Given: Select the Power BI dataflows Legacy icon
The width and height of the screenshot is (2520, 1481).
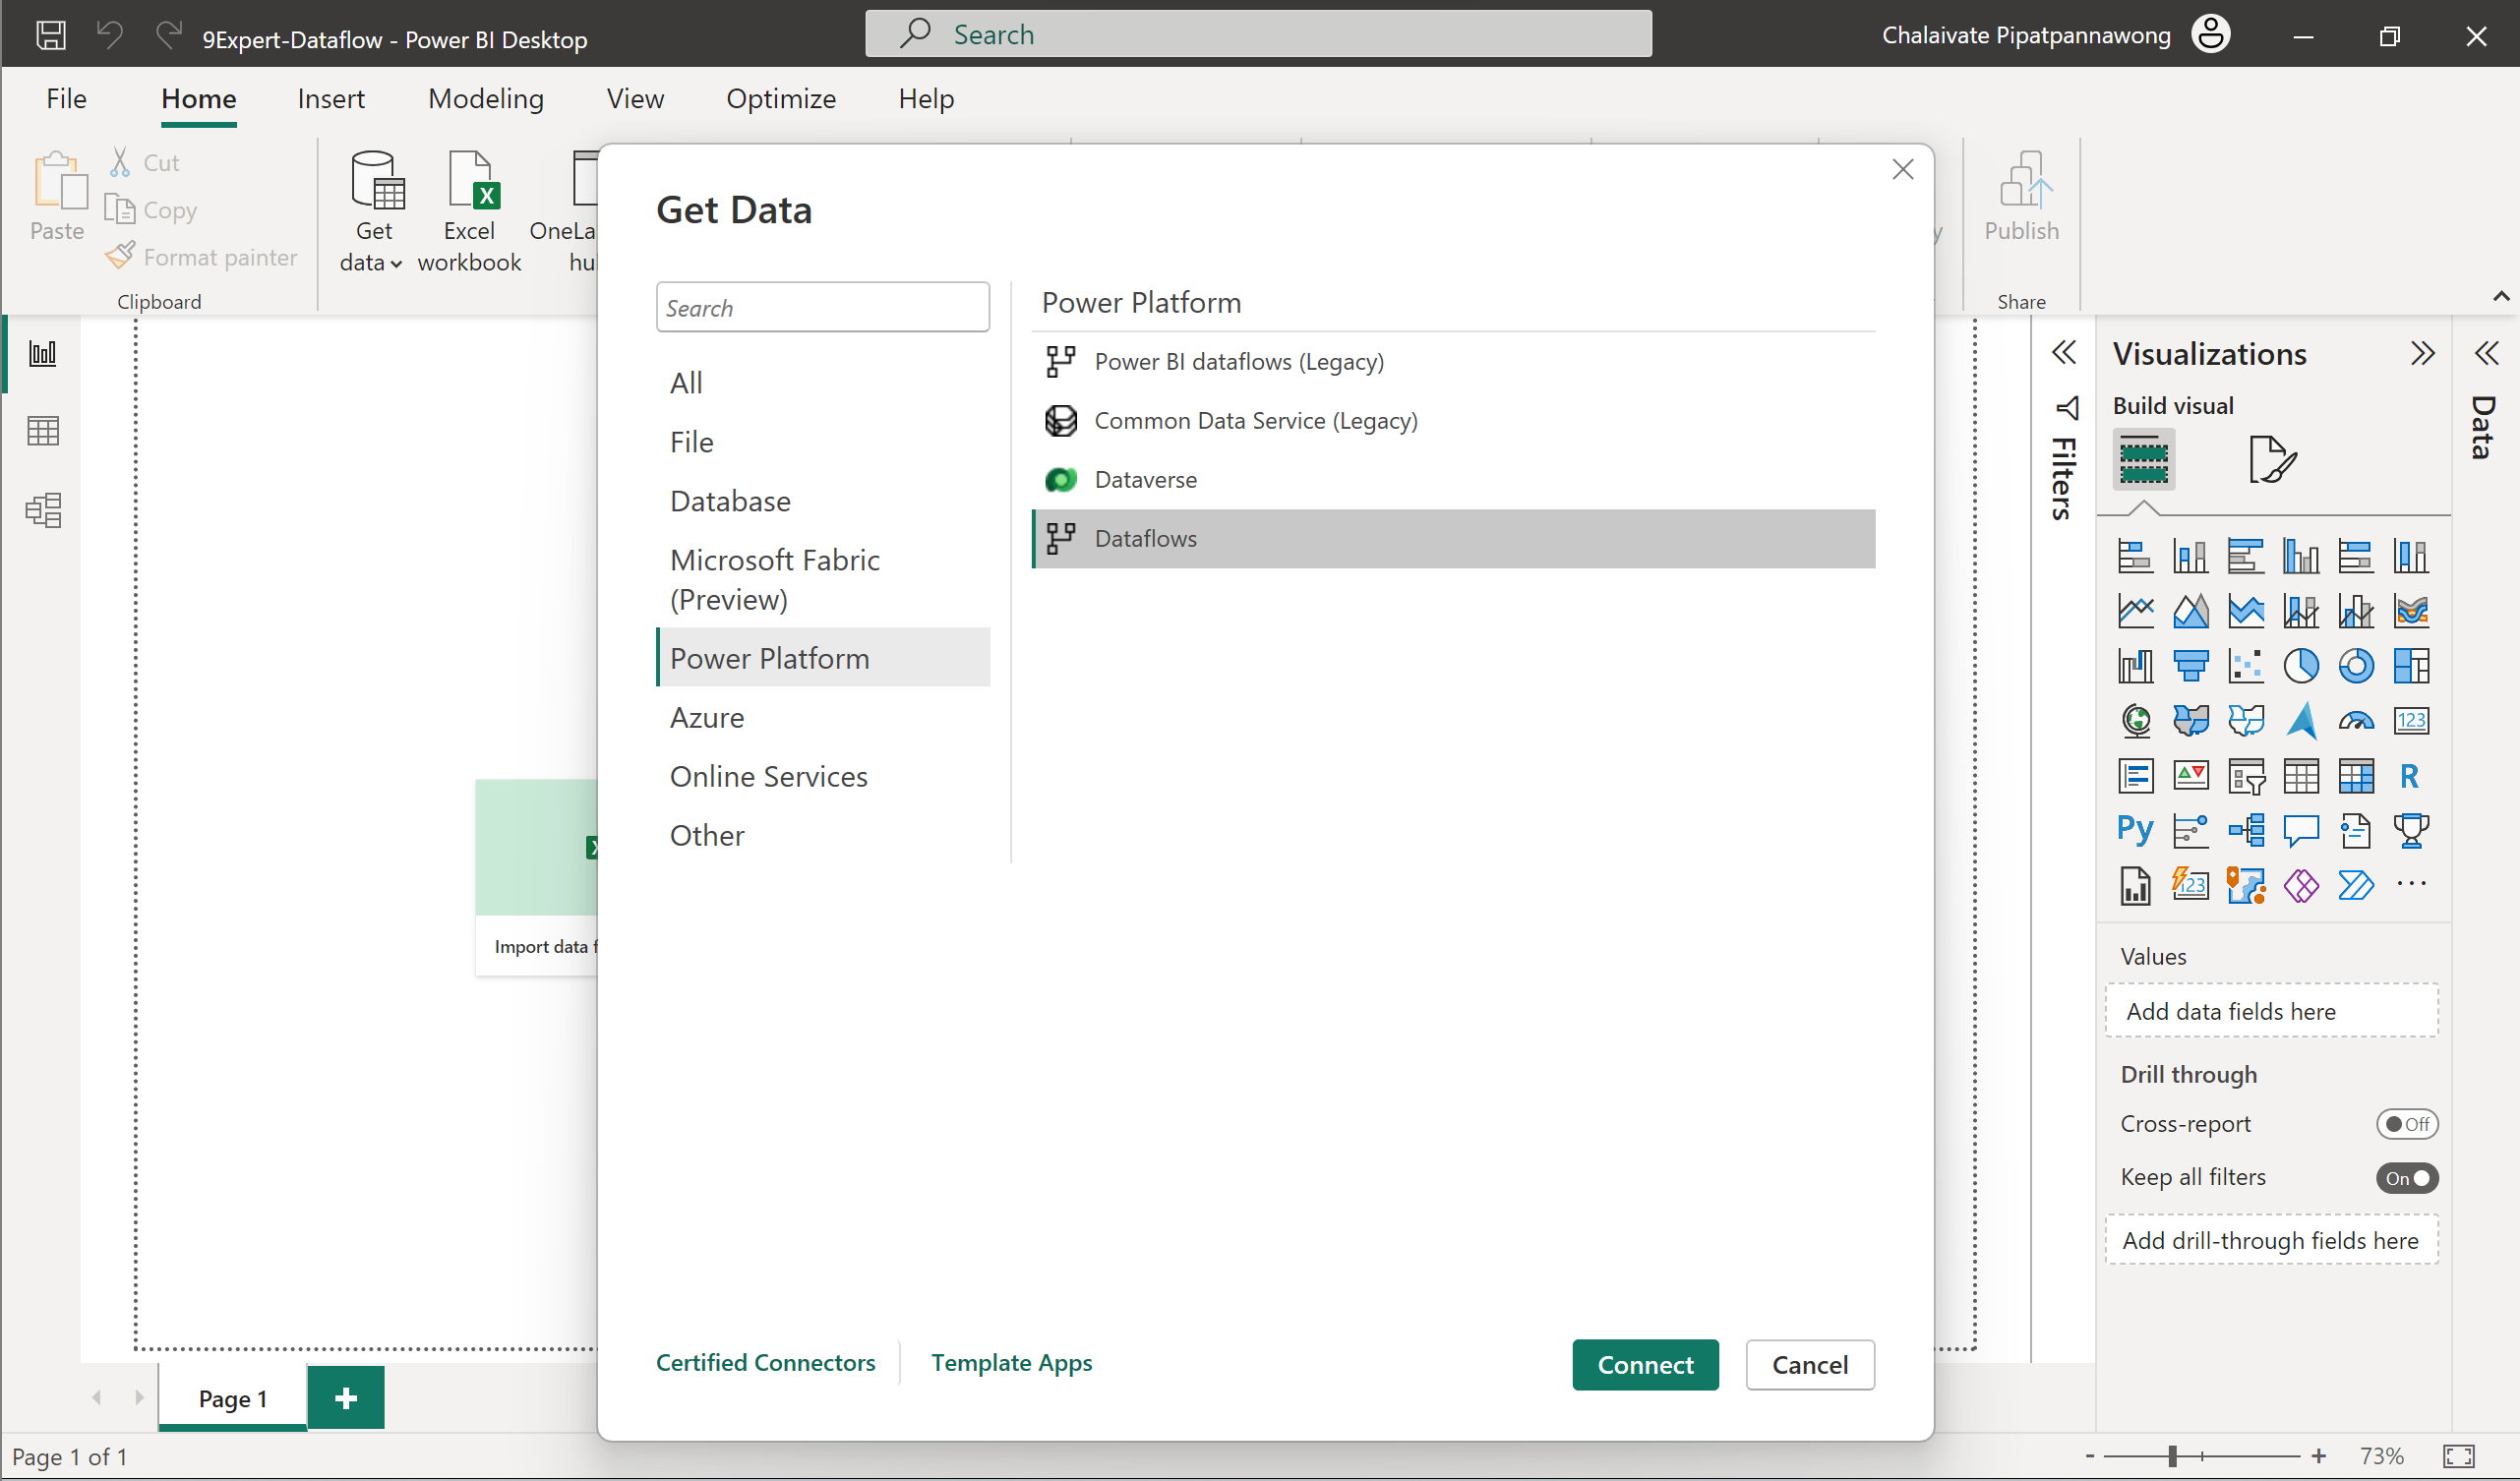Looking at the screenshot, I should click(x=1060, y=360).
